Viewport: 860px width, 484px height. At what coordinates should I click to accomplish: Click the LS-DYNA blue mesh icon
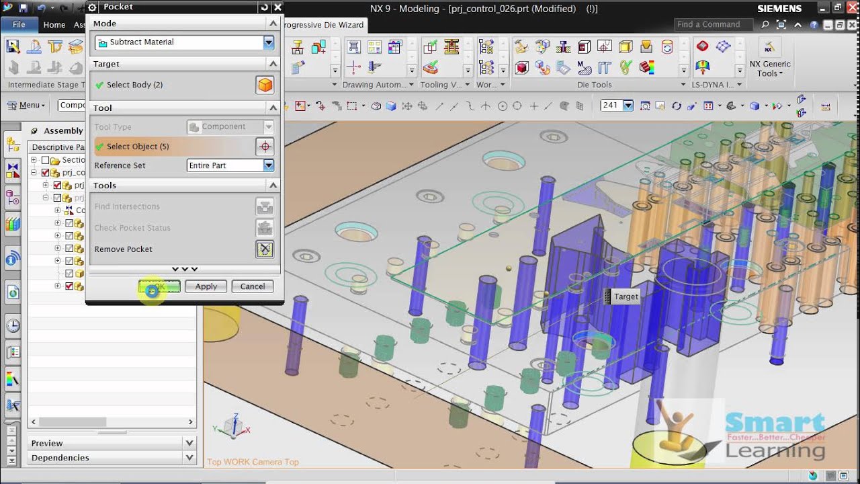[723, 46]
